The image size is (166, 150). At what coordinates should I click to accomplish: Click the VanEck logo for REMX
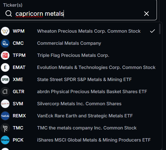5,116
